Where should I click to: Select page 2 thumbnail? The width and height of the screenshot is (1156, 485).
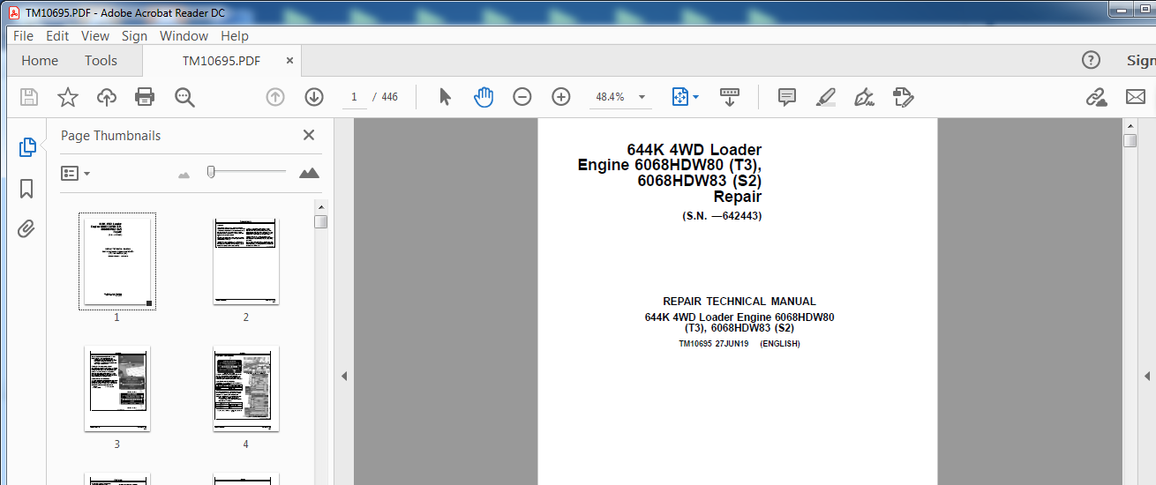pos(246,261)
